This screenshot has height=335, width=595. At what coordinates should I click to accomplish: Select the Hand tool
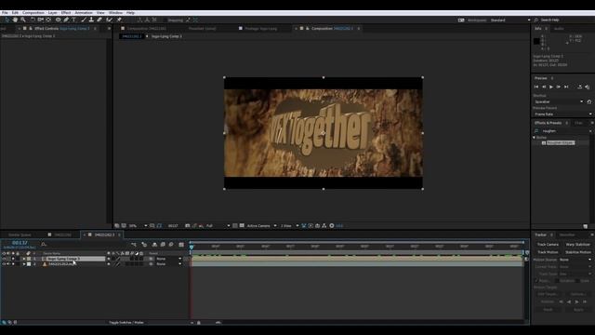coord(15,20)
